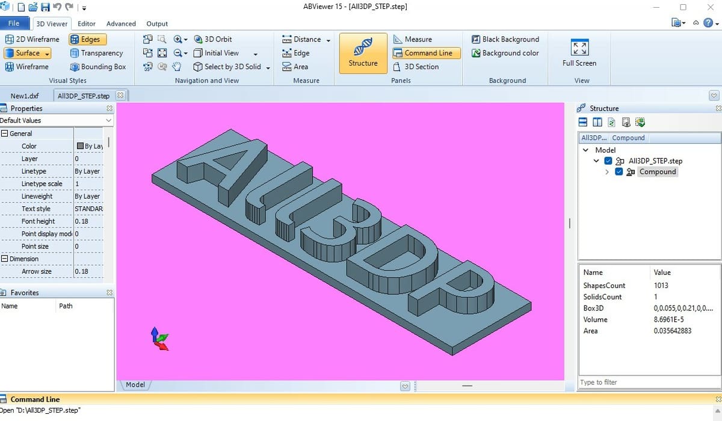722x421 pixels.
Task: Uncheck the Compound checkbox
Action: click(619, 172)
